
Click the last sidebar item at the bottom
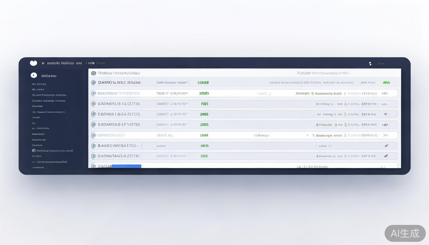click(x=38, y=167)
